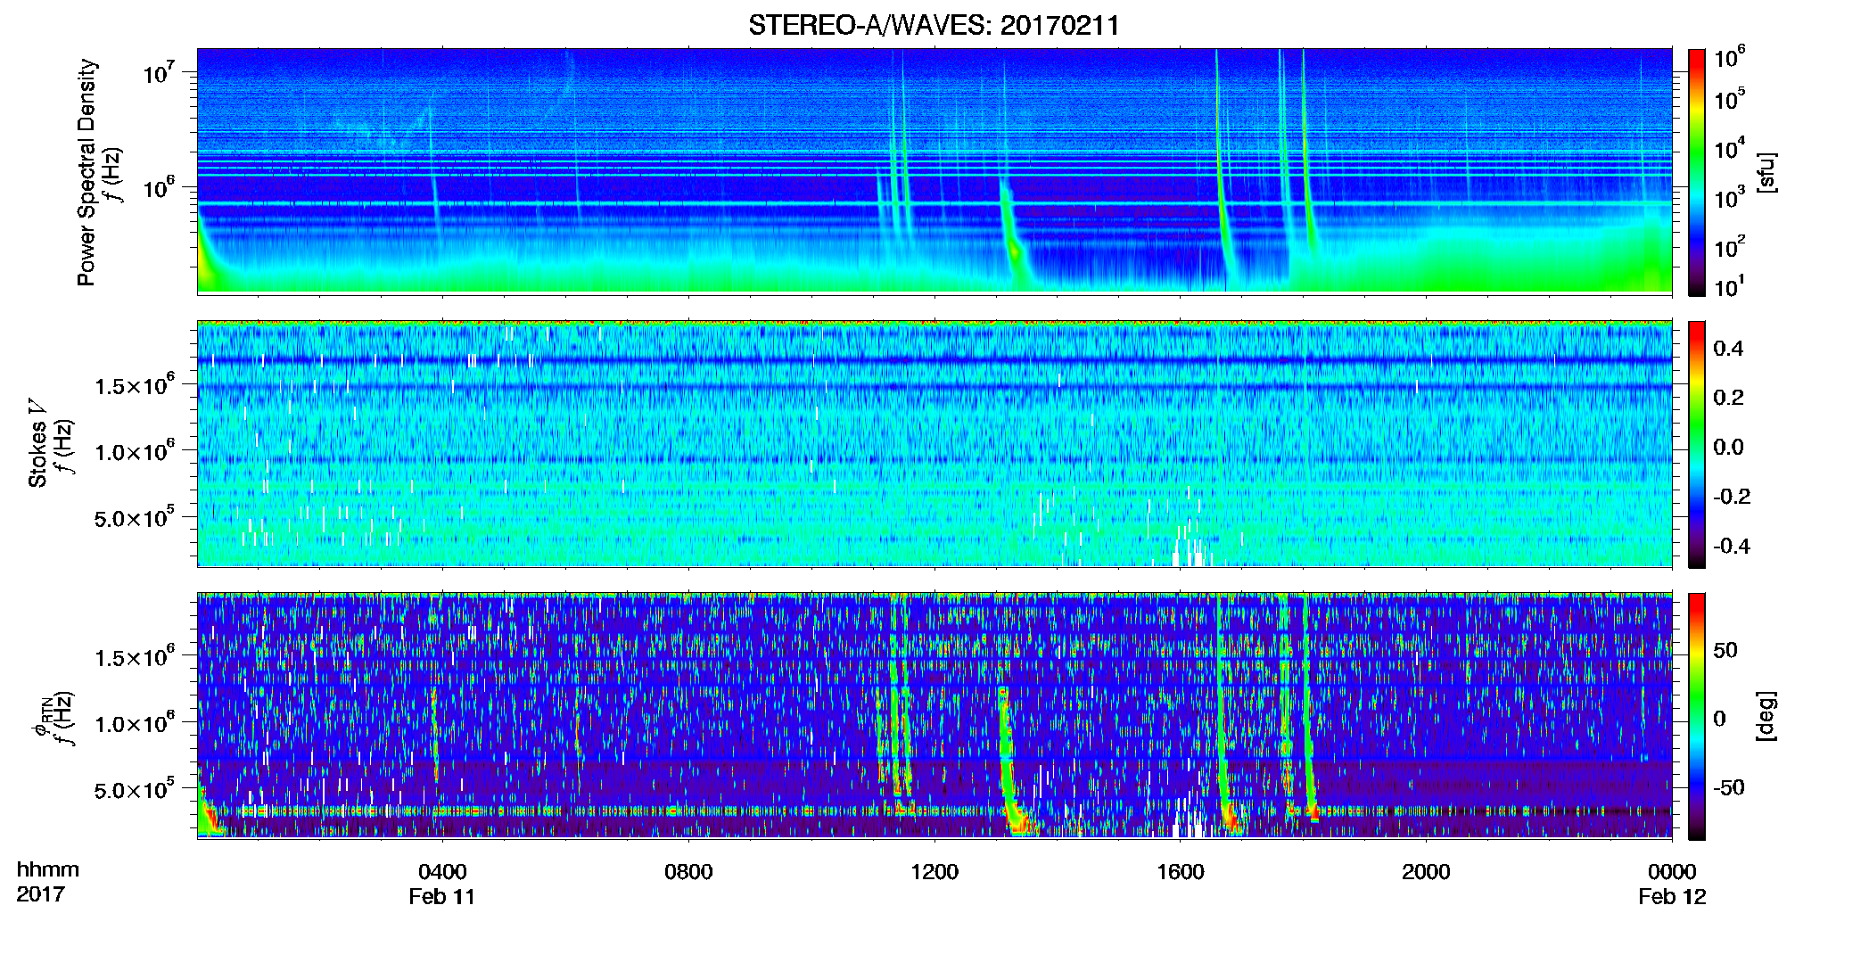Click the 0400 time axis label
1869x963 pixels.
pos(442,871)
